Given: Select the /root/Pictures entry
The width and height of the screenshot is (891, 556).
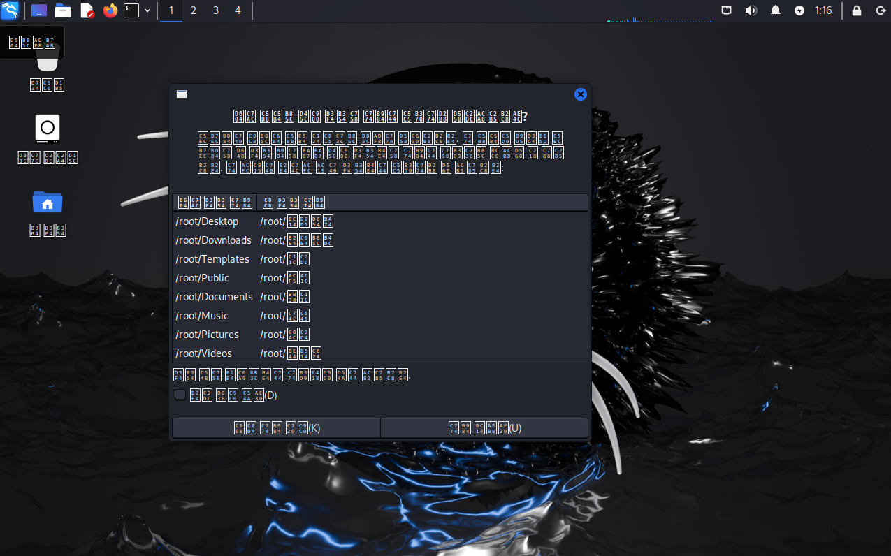Looking at the screenshot, I should click(207, 335).
